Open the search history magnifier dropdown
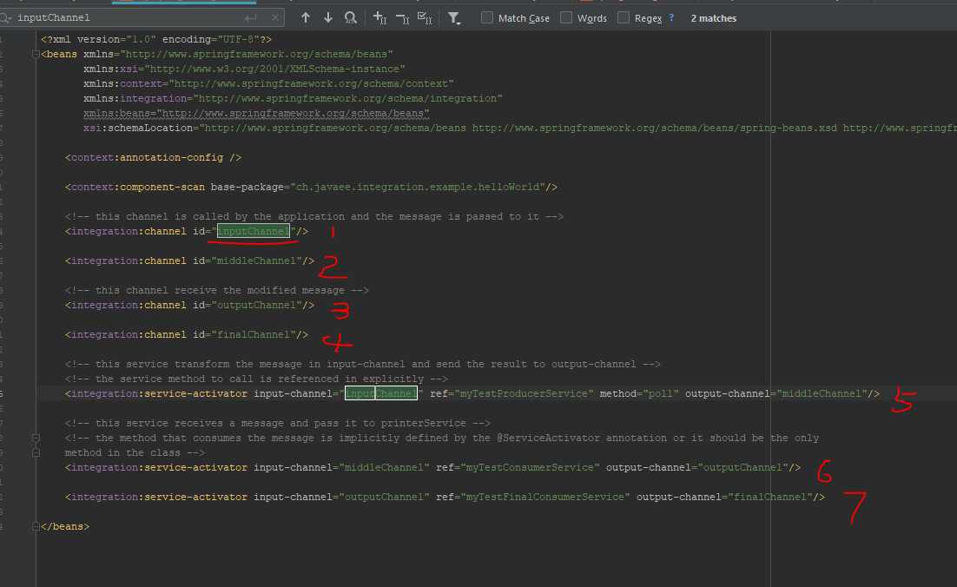 tap(5, 17)
